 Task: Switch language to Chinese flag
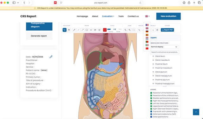click(x=147, y=49)
